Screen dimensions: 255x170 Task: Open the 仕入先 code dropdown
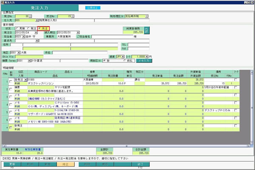click(37, 20)
